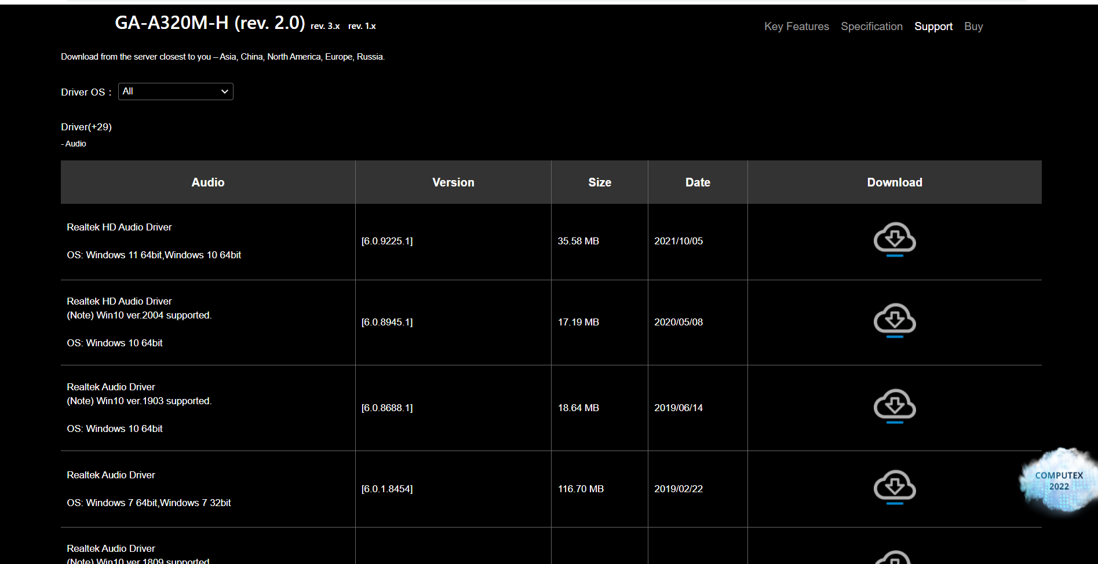
Task: Click the download server location notice text
Action: [x=223, y=57]
